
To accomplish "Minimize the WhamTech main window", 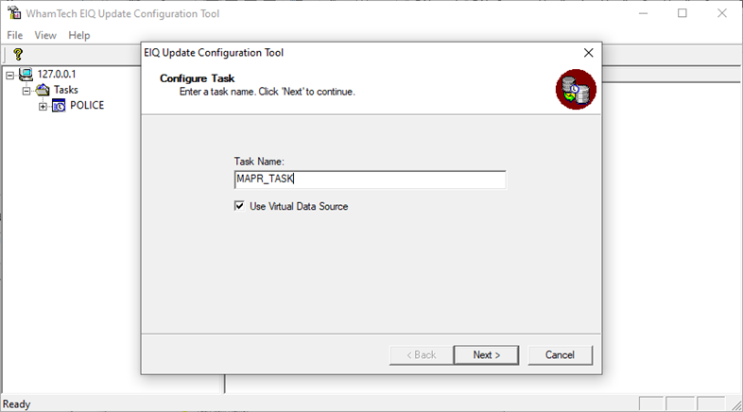I will point(643,13).
